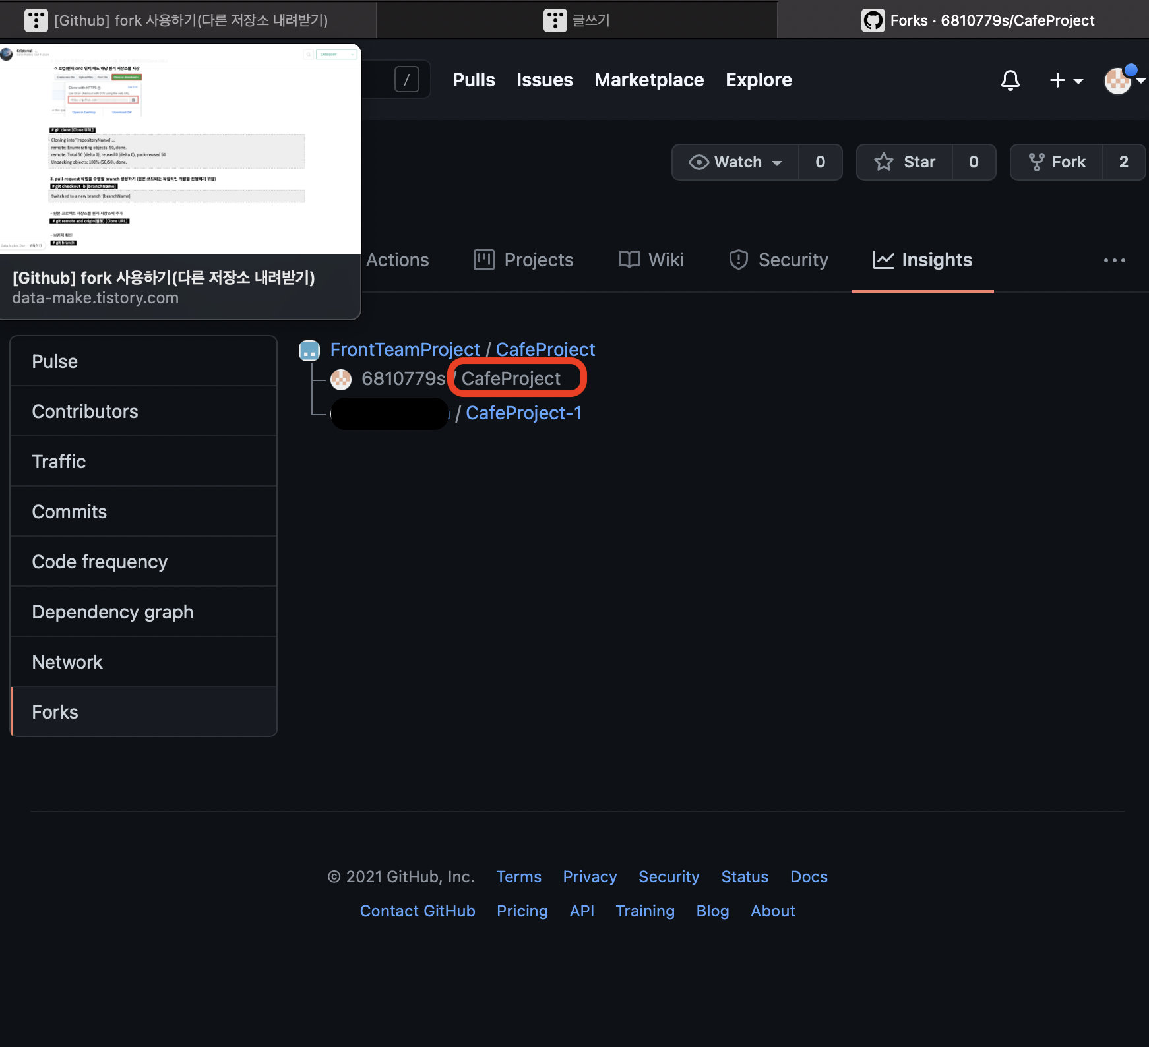Switch to the Projects tab
1149x1047 pixels.
click(524, 260)
